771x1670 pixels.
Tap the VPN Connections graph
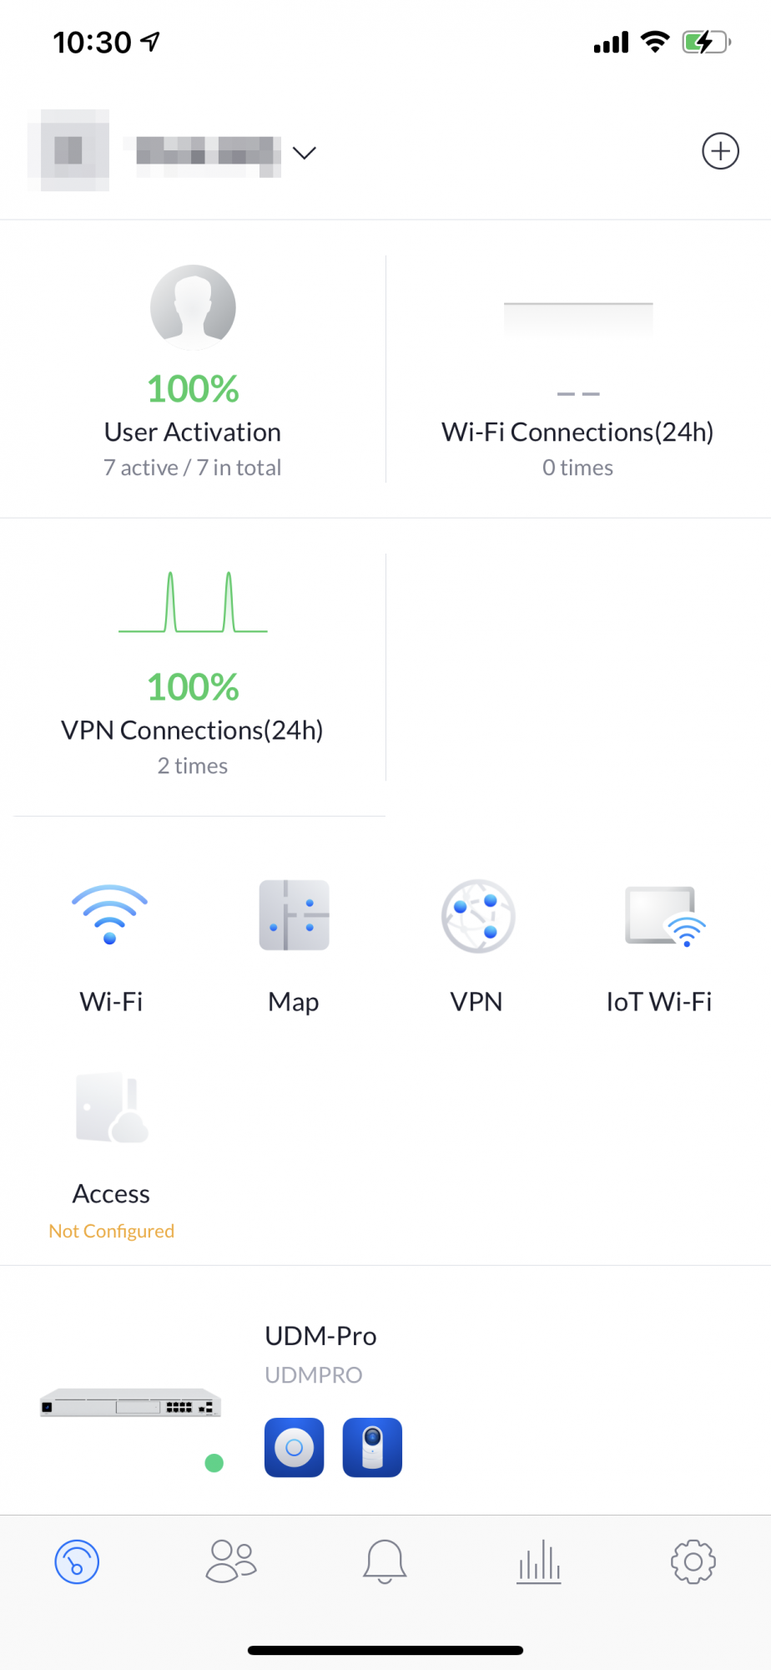pos(193,603)
